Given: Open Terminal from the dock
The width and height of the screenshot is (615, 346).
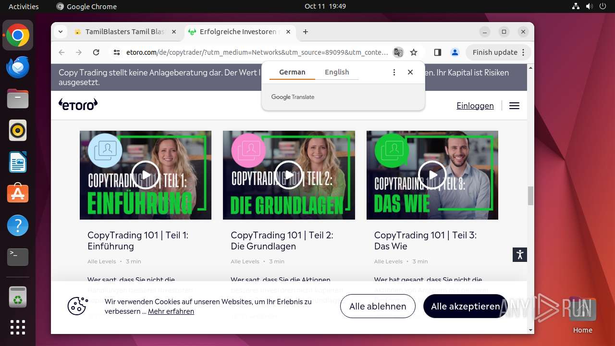Looking at the screenshot, I should click(x=18, y=257).
